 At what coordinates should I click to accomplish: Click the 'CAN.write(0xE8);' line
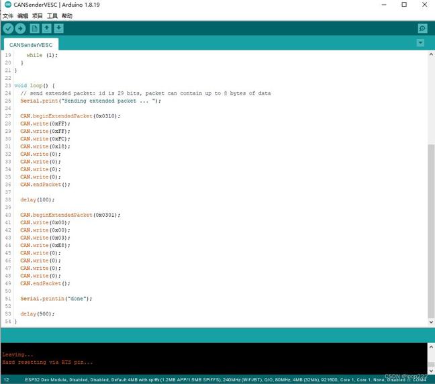[45, 245]
